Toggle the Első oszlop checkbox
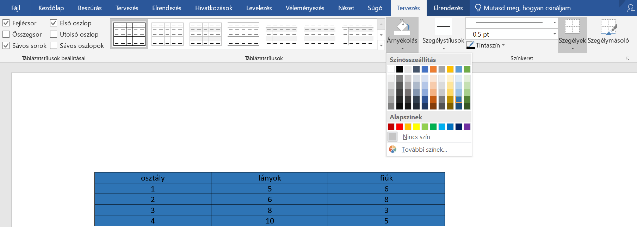Screen dimensions: 637x227 tap(54, 23)
